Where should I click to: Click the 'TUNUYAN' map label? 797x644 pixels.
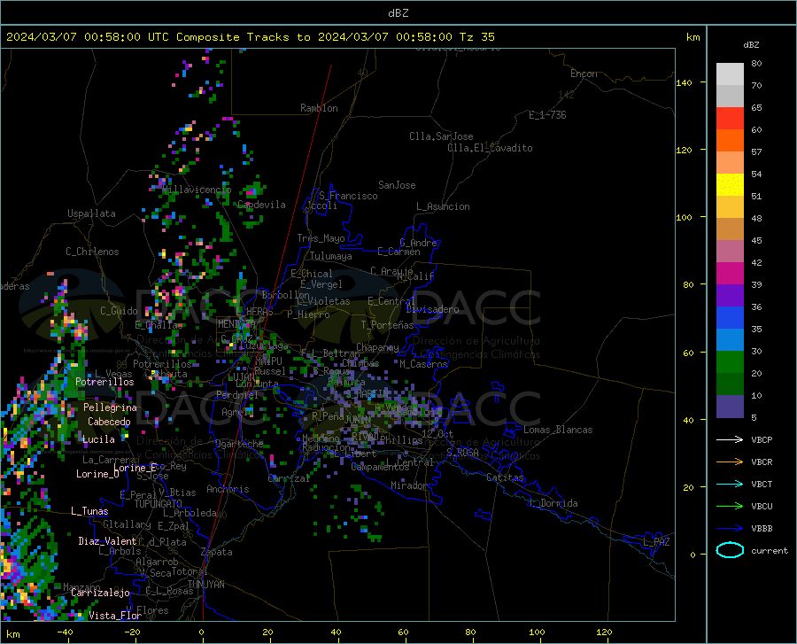[x=205, y=585]
